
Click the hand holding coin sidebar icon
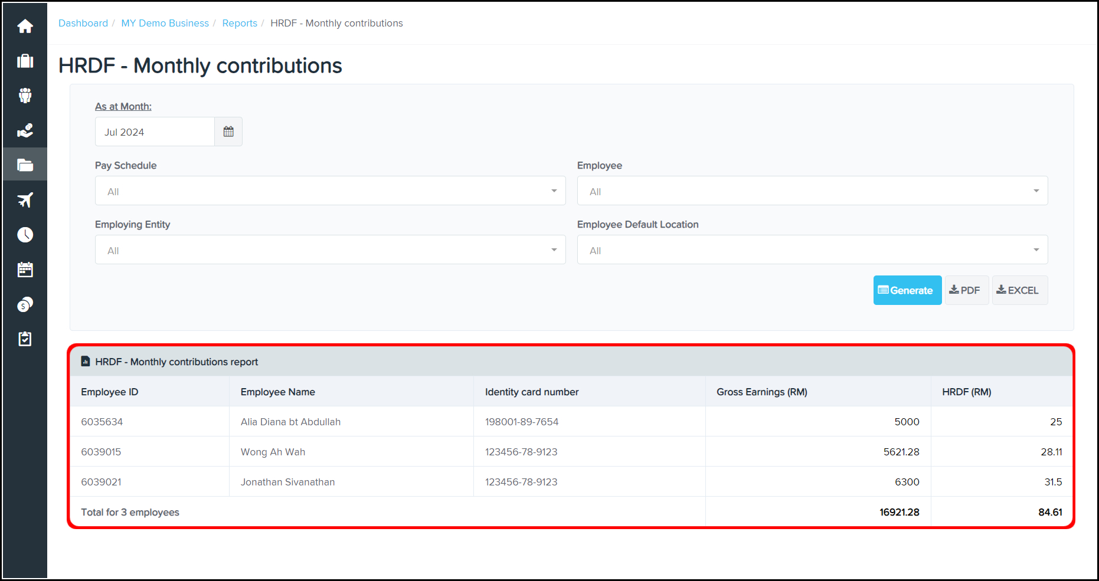click(x=25, y=130)
